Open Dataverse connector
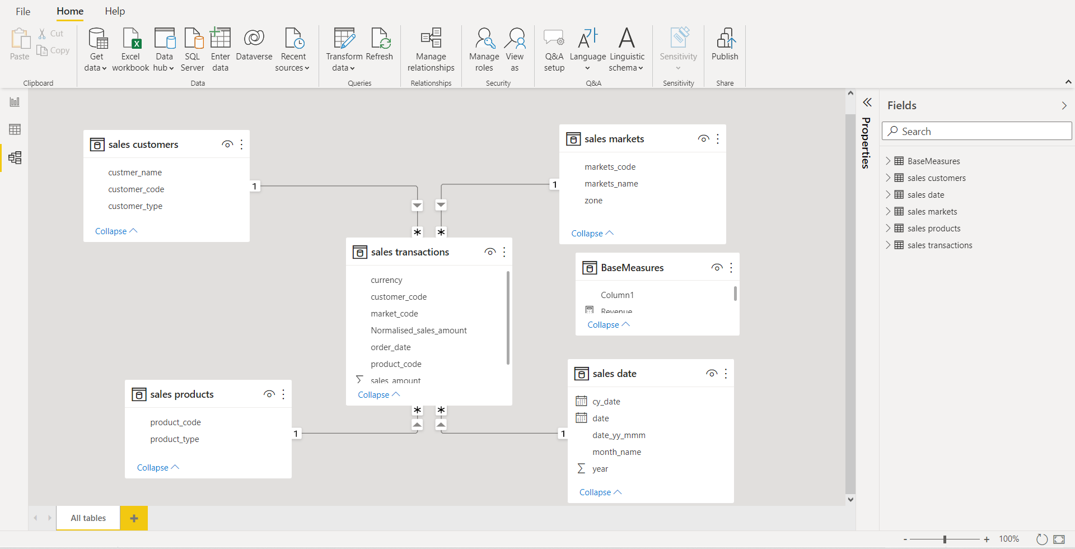Screen dimensions: 1075x549 (x=254, y=45)
